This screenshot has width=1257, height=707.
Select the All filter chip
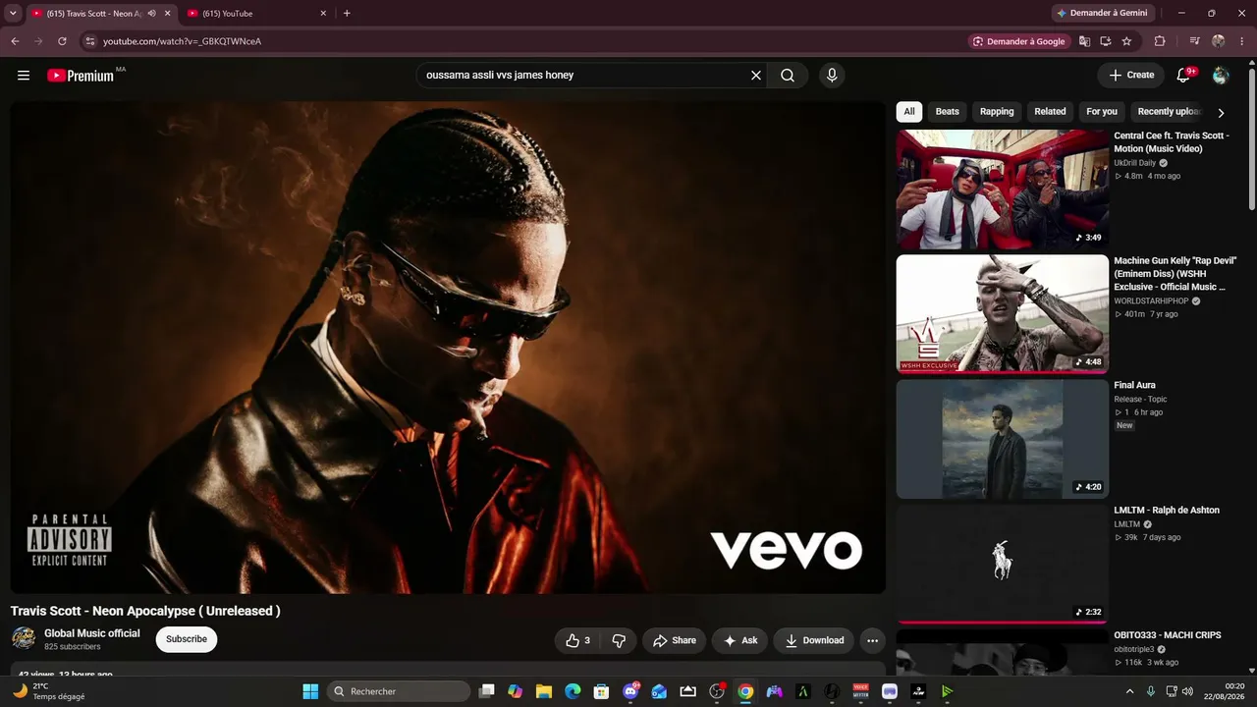tap(909, 112)
